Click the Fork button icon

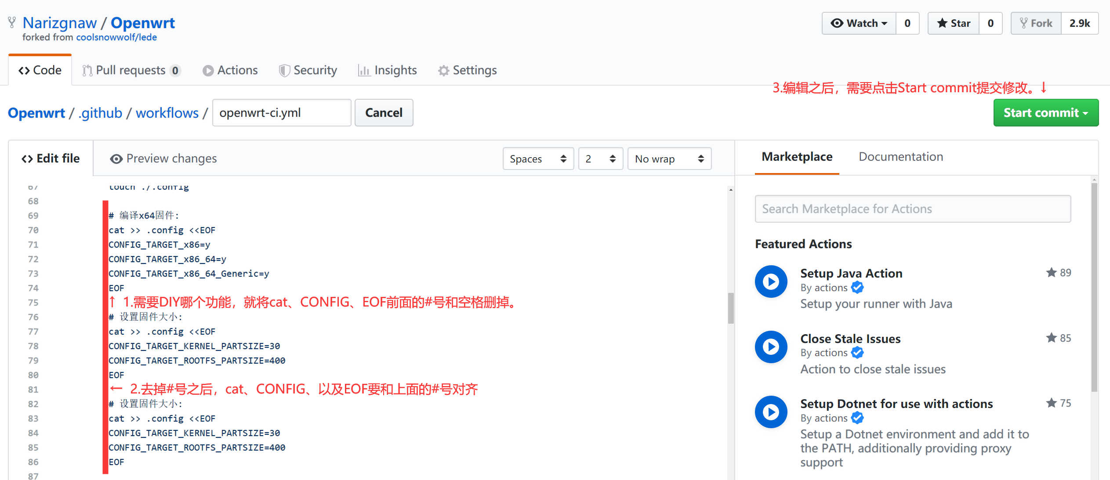coord(1024,23)
